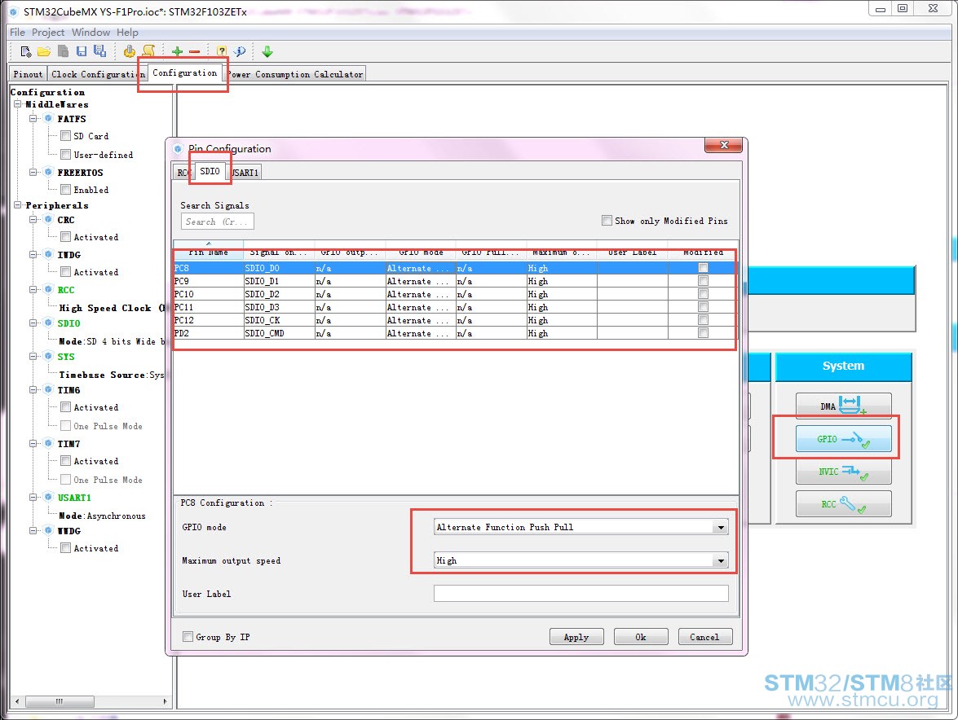
Task: Open the GPIO mode dropdown
Action: pos(721,527)
